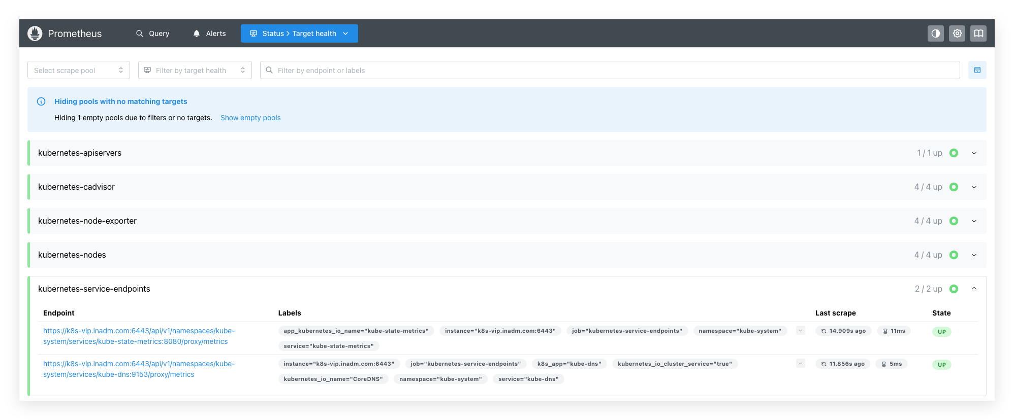Screen dimensions: 1014x420
Task: Click the green status ring for kubernetes-service-endpoints
Action: click(x=954, y=289)
